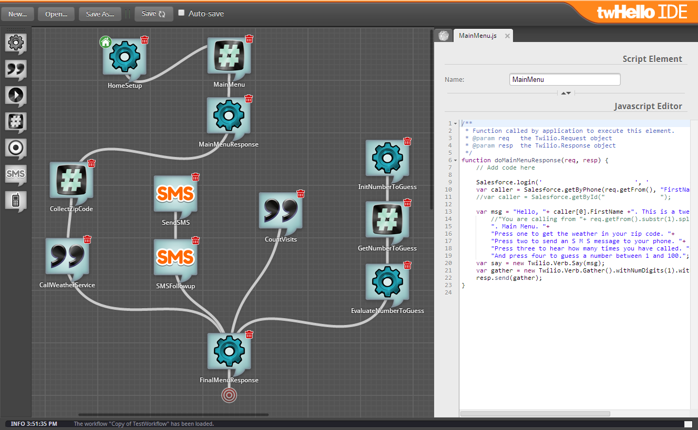
Task: Collapse the Script Element section arrows
Action: 566,93
